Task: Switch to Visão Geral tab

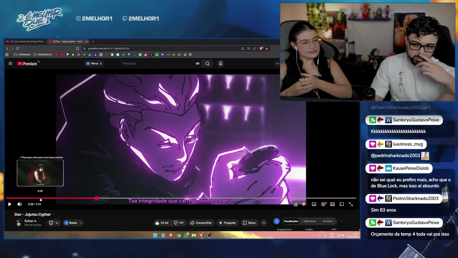Action: point(310,221)
